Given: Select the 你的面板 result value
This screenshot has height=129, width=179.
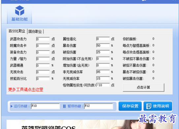Looking at the screenshot, I should (x=153, y=39).
